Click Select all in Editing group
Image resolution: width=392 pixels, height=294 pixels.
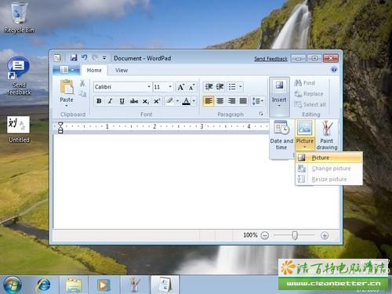[x=310, y=104]
